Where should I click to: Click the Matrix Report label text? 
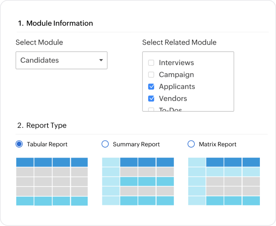click(217, 144)
